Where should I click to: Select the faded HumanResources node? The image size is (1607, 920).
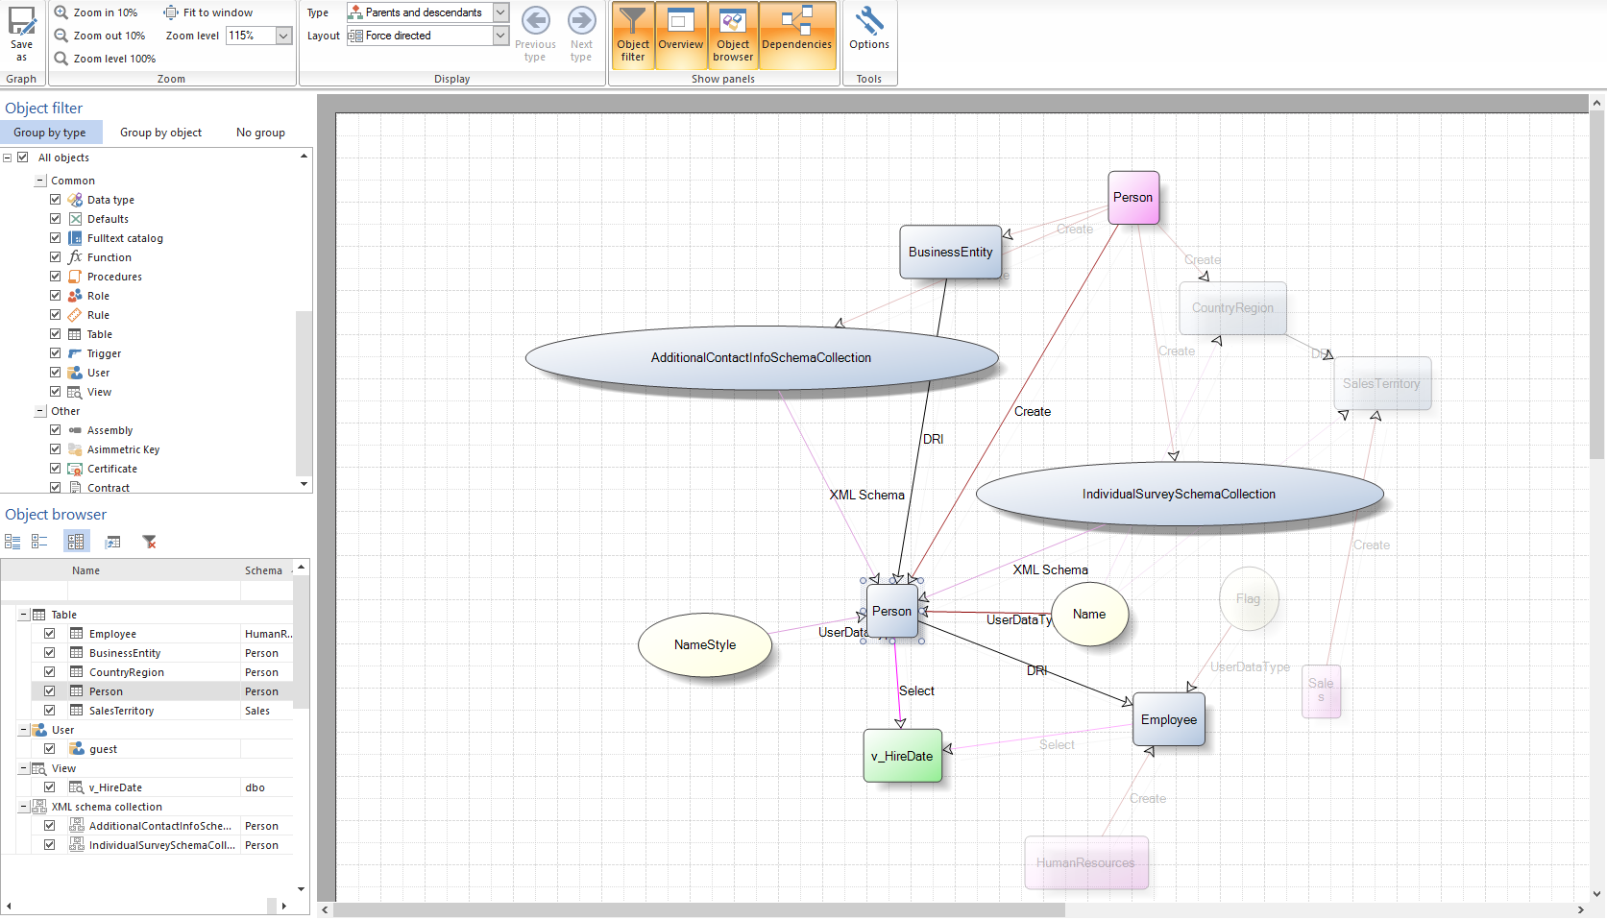click(x=1086, y=862)
